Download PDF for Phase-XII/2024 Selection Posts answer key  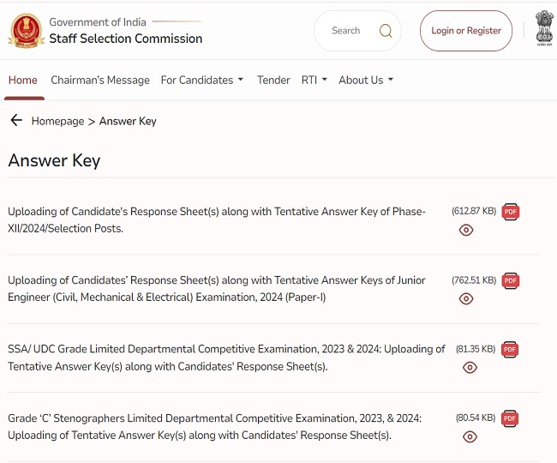pos(511,212)
